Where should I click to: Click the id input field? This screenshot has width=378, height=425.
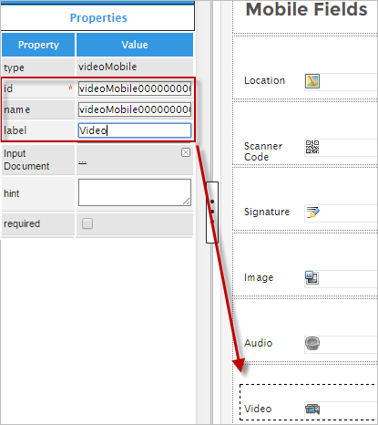coord(135,88)
